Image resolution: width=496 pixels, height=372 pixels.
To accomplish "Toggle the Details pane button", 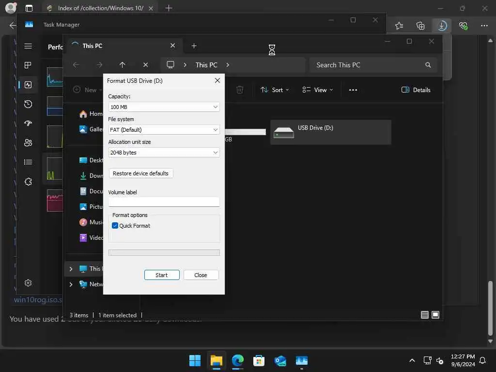I will (x=416, y=90).
